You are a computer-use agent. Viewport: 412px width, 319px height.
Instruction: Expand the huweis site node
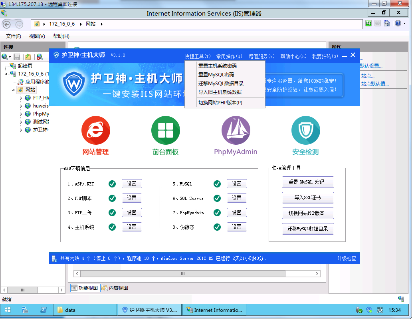point(21,106)
